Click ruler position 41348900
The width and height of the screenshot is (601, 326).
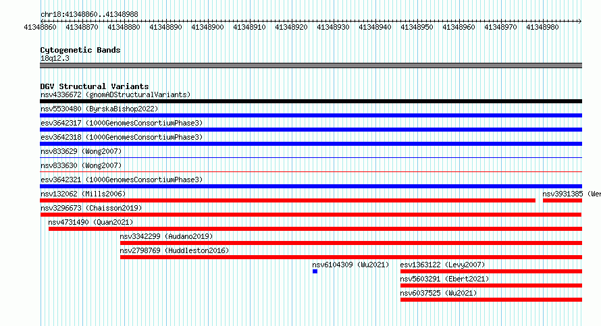pos(207,27)
